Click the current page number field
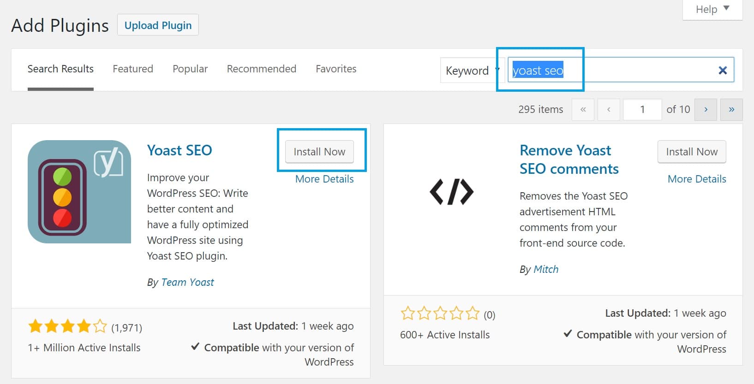 tap(642, 110)
